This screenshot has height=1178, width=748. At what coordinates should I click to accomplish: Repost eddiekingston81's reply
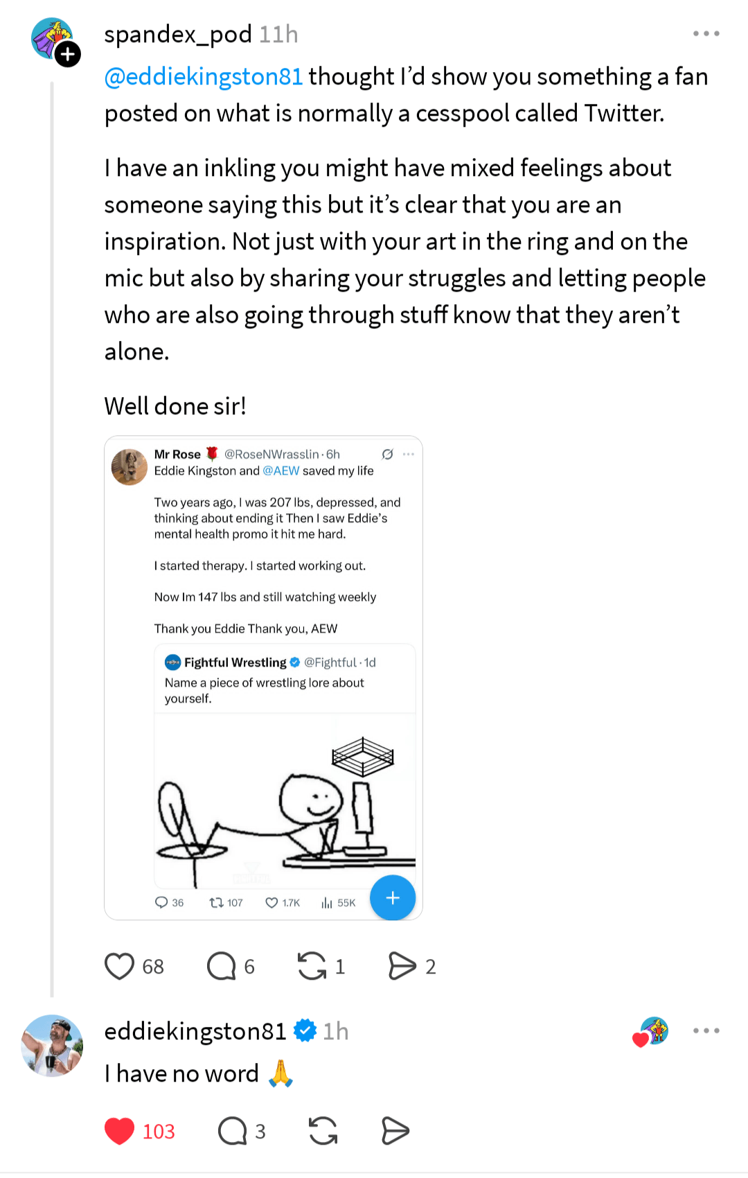tap(323, 1131)
